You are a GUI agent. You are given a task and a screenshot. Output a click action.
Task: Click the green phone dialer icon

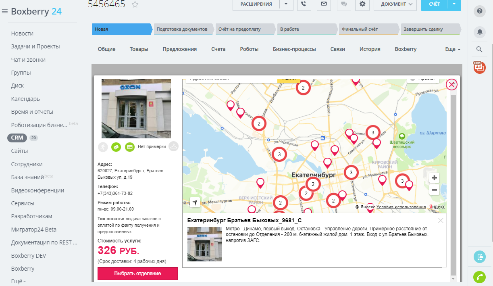479,278
